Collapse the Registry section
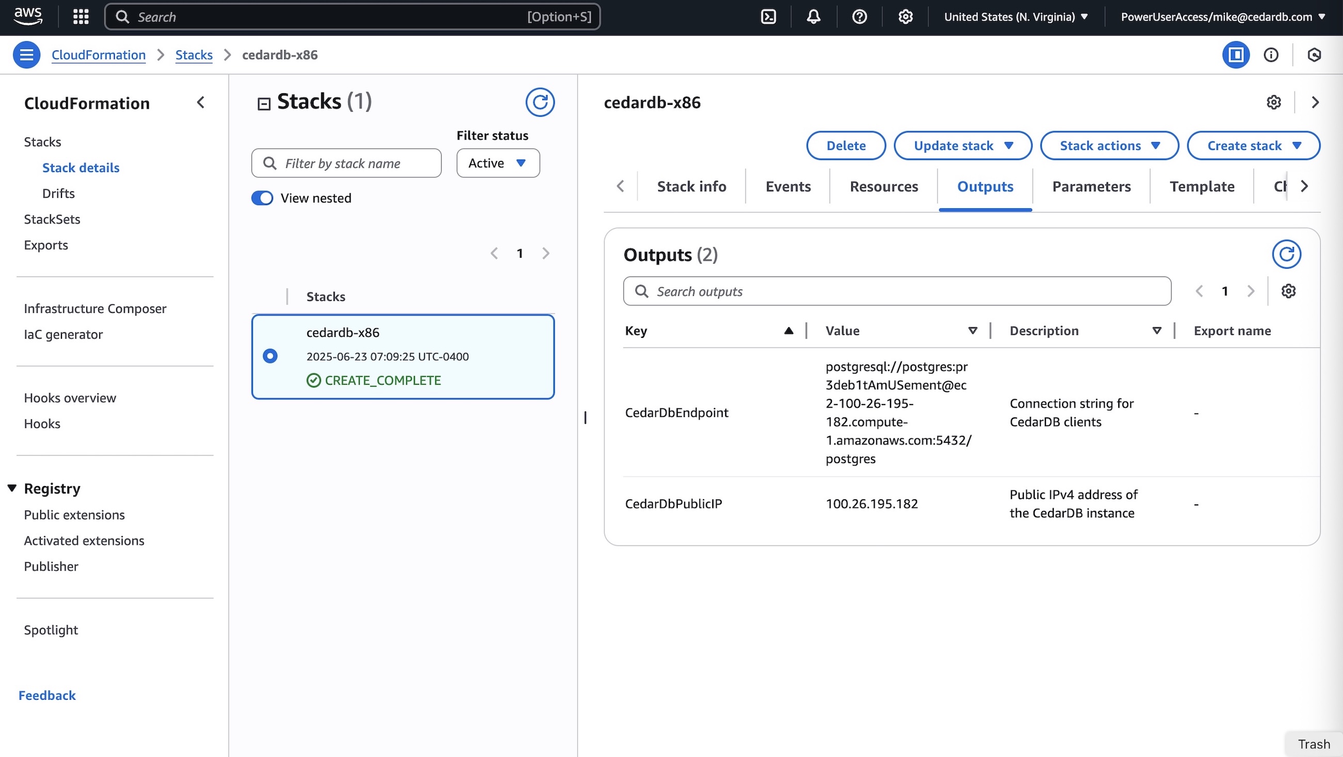The image size is (1343, 757). pos(11,487)
